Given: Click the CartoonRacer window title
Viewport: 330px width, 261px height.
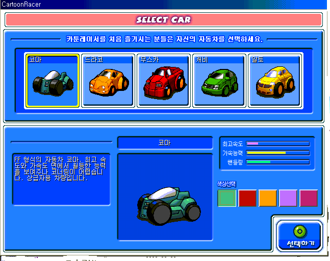Looking at the screenshot, I should [x=21, y=4].
